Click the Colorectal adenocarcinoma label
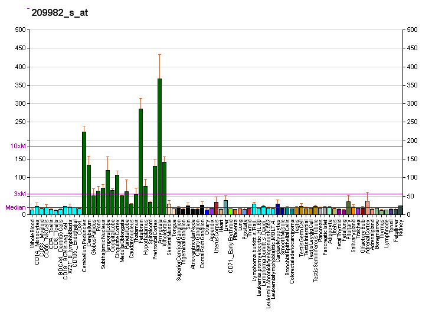The image size is (432, 313). [x=292, y=251]
